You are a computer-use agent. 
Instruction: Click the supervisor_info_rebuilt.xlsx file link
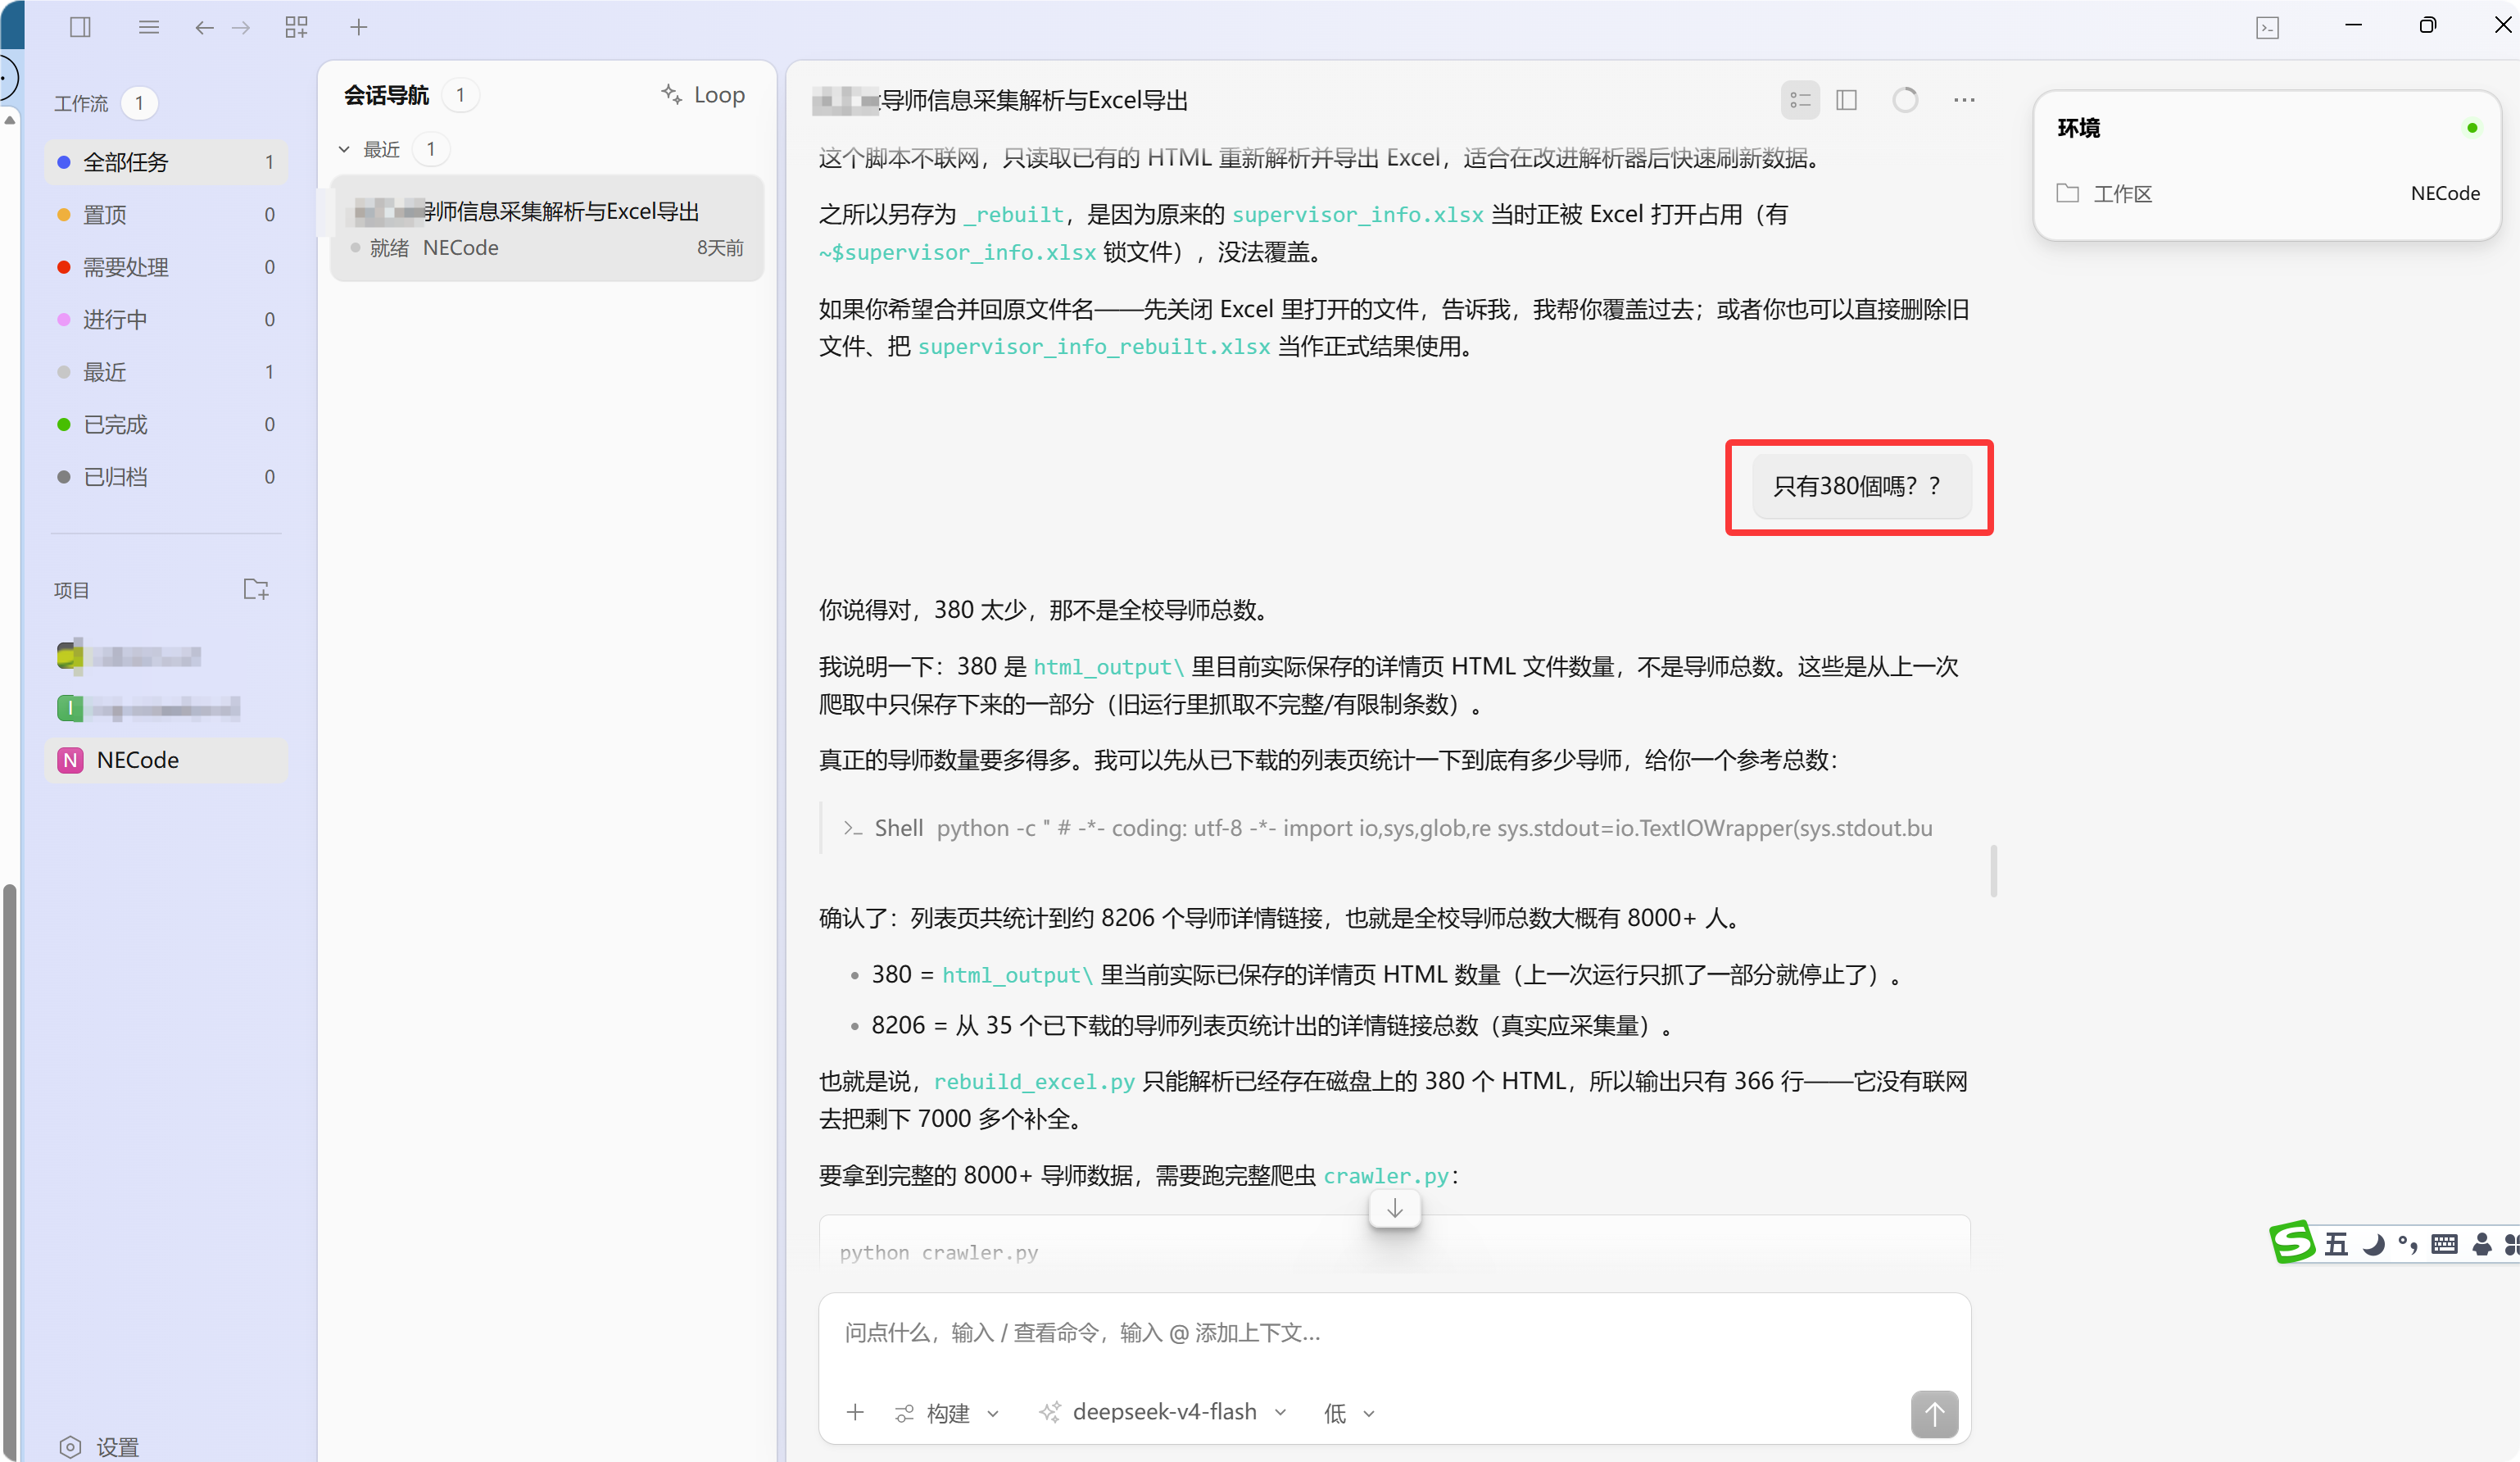point(1094,347)
